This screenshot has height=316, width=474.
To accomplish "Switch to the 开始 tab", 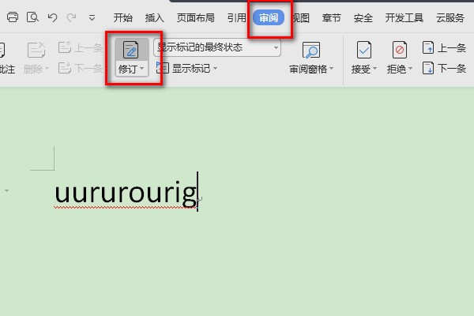I will pos(123,17).
